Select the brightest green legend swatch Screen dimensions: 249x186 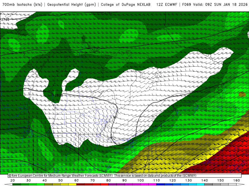tap(40, 184)
